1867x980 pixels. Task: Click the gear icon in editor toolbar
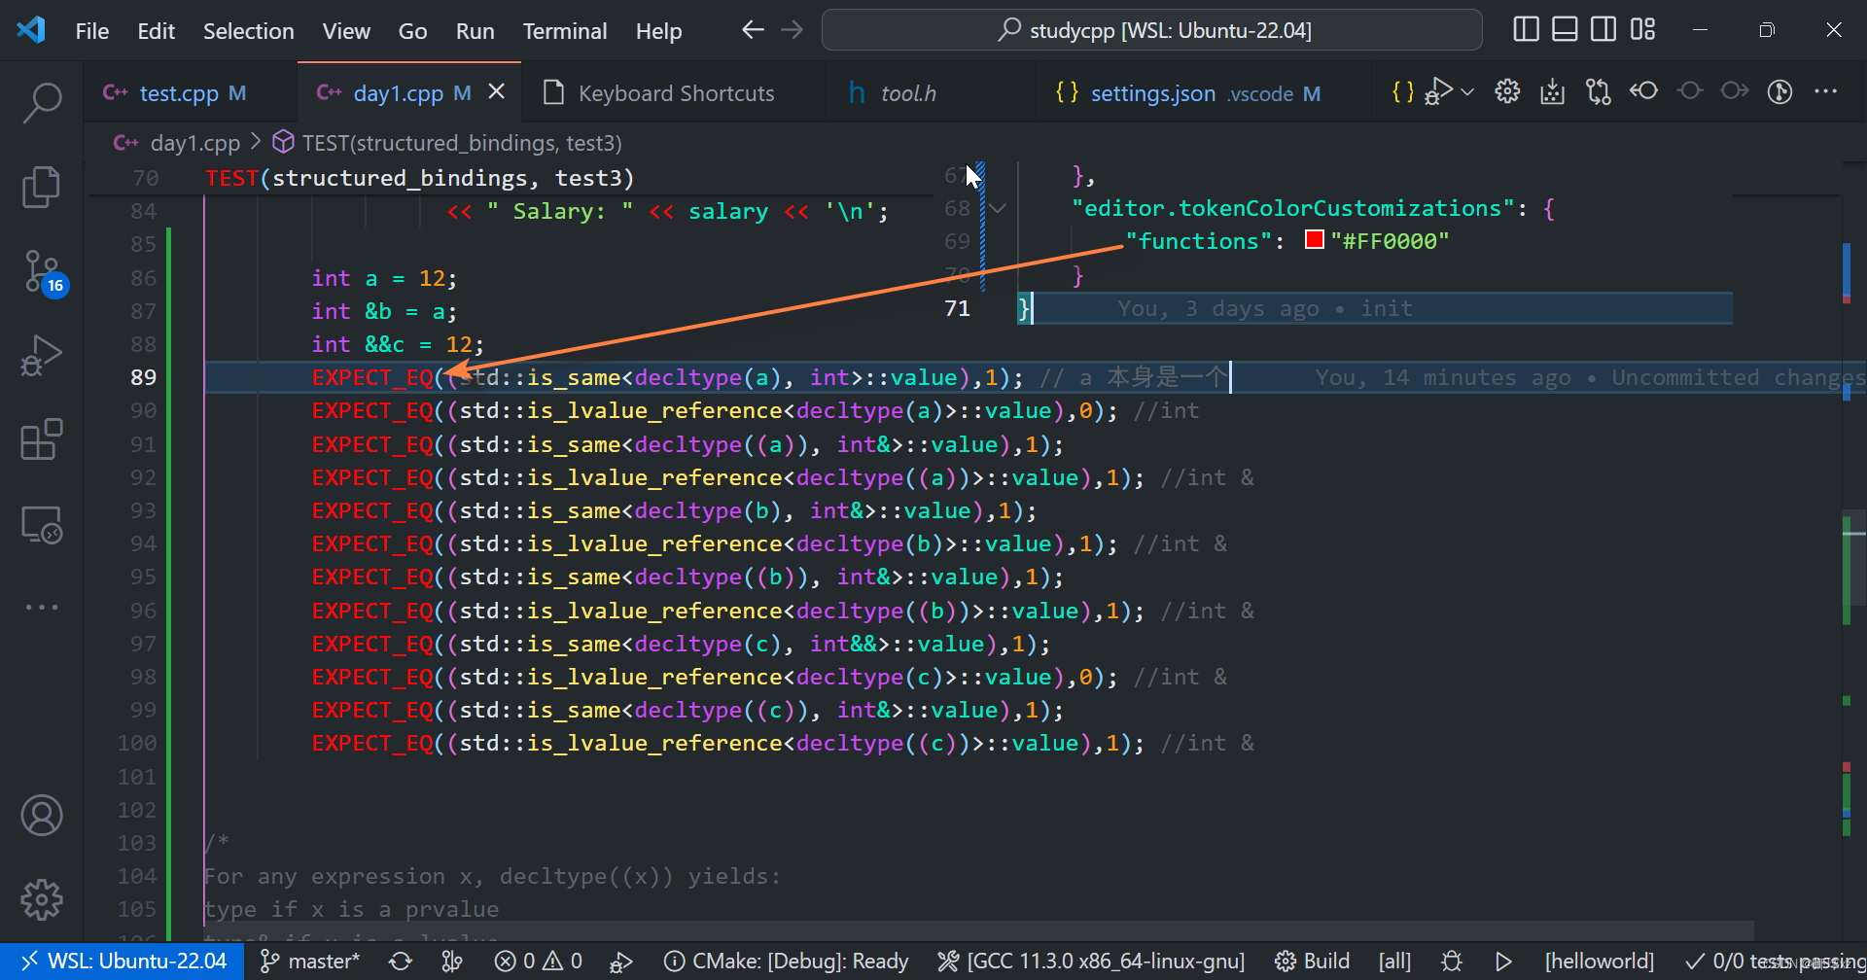pos(1507,91)
